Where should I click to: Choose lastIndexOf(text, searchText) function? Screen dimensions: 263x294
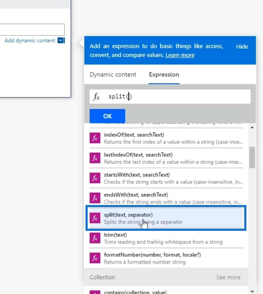[166, 158]
